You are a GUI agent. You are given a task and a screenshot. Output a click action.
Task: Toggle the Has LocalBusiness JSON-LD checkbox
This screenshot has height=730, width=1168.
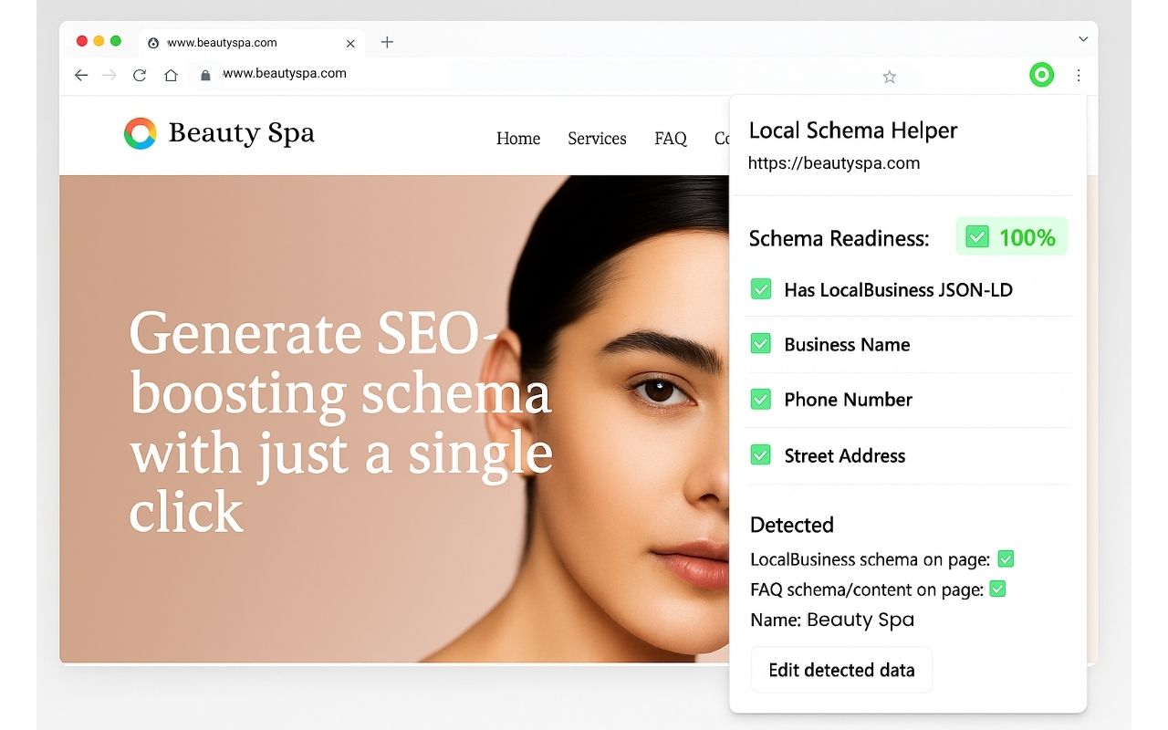[761, 288]
